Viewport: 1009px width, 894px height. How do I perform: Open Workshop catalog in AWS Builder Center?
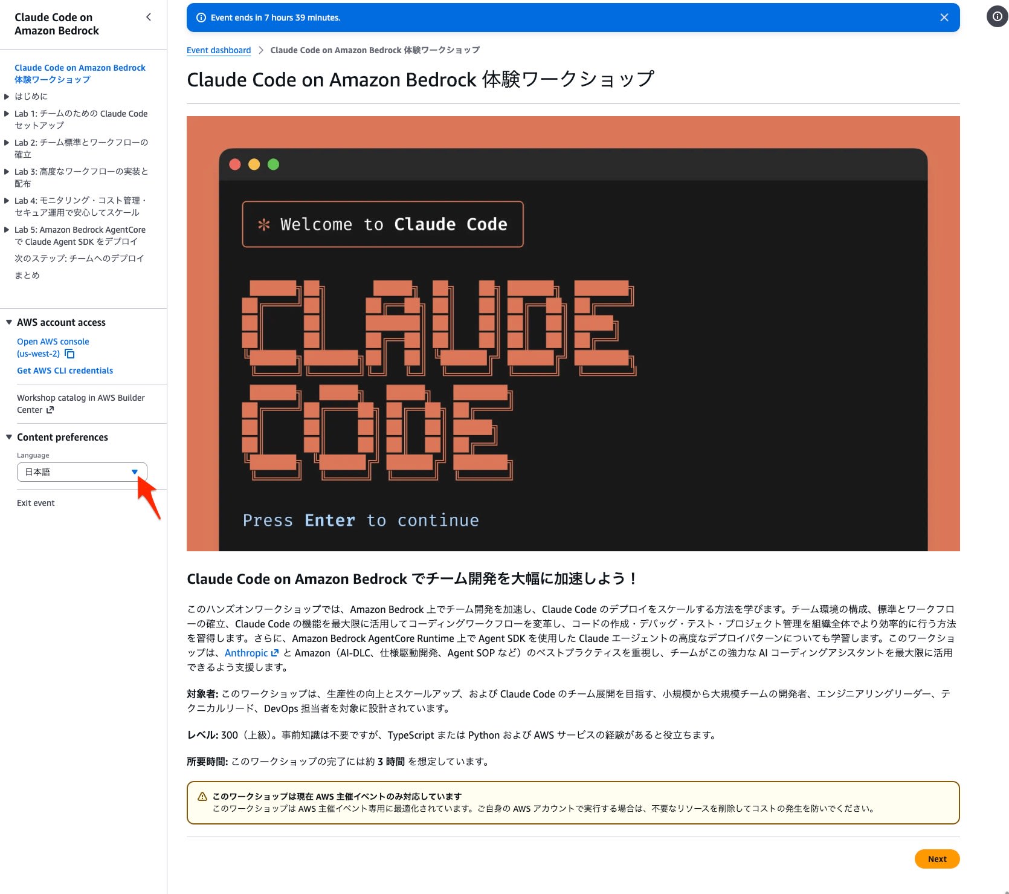click(81, 404)
